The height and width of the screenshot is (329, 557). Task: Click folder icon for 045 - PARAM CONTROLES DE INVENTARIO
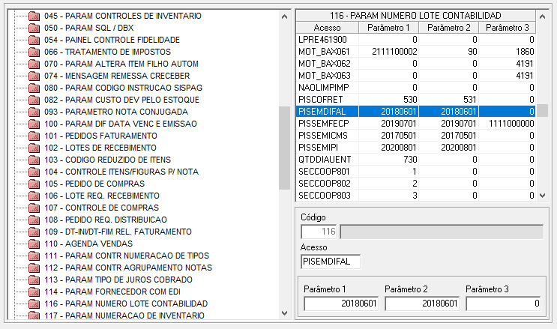[x=34, y=16]
